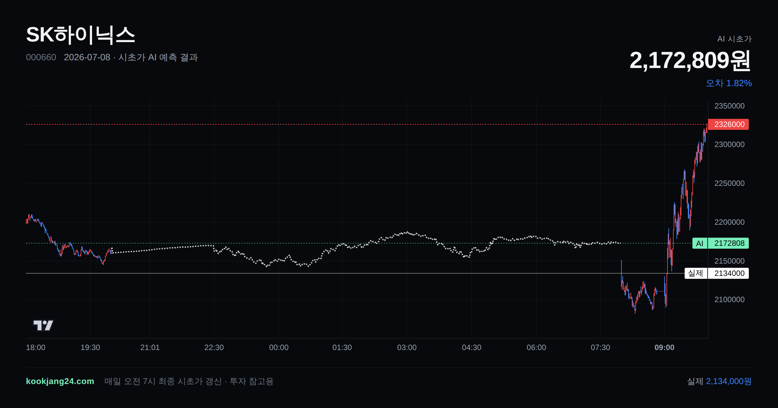Screen dimensions: 778x408
Task: Click the red 2326000 price label
Action: point(728,124)
